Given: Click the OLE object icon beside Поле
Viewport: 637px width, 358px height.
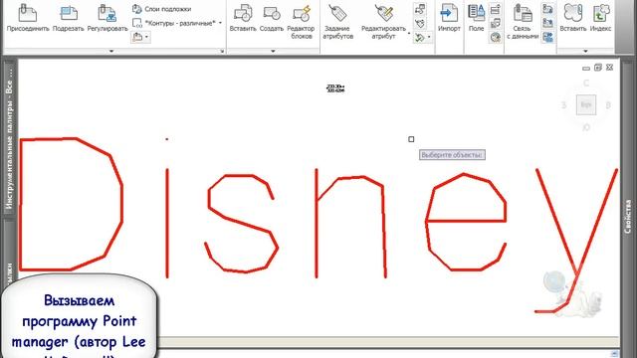Looking at the screenshot, I should coord(496,23).
